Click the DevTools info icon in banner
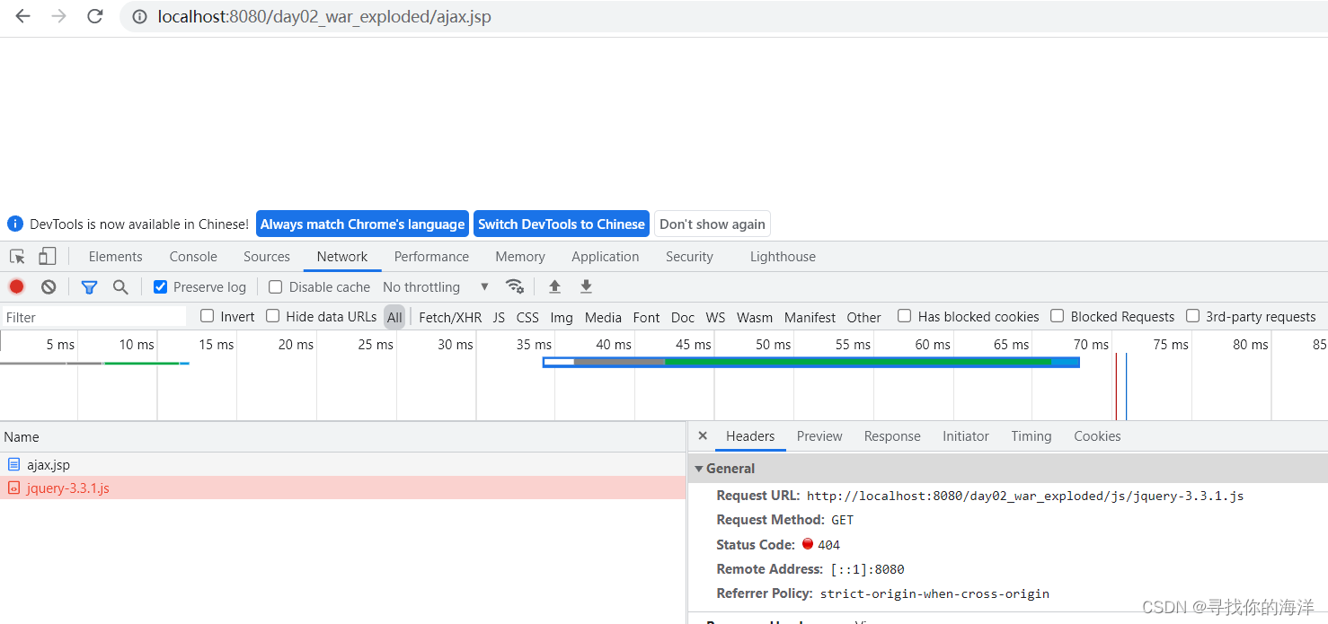Viewport: 1328px width, 624px height. point(15,224)
